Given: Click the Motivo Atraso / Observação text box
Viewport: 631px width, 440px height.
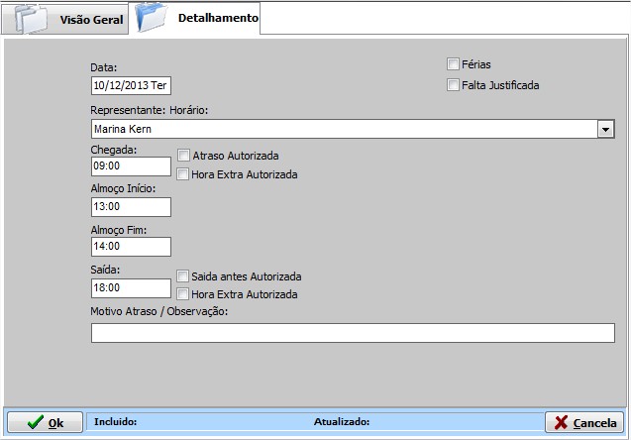Looking at the screenshot, I should 352,333.
